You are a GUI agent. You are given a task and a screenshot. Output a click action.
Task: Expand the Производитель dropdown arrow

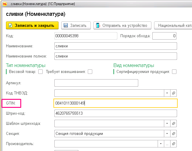(161, 144)
